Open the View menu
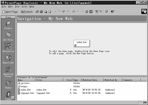 tap(17, 7)
